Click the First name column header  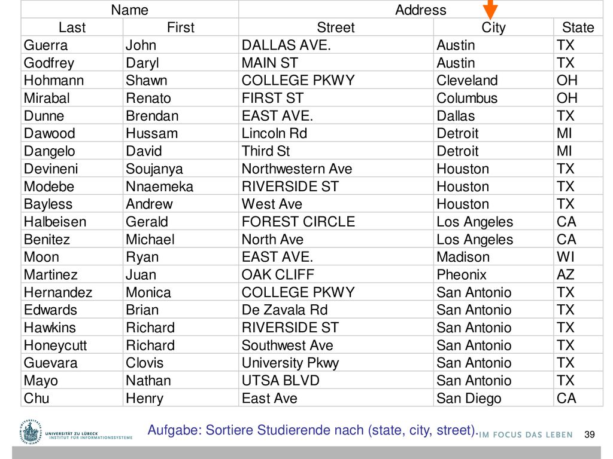[181, 27]
